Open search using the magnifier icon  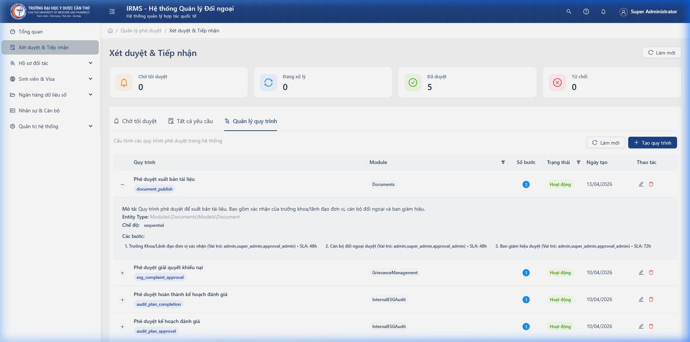569,11
